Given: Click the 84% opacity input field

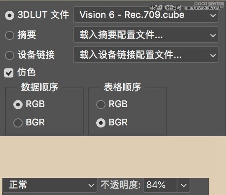Looking at the screenshot, I should click(160, 185).
